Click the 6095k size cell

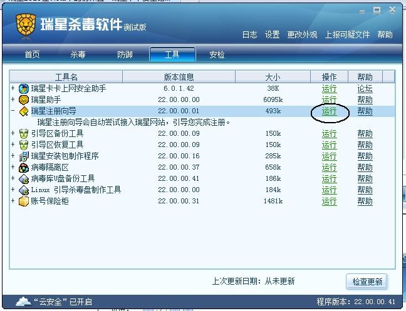coord(273,99)
